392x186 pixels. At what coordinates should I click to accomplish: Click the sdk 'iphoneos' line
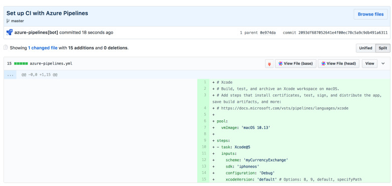click(300, 166)
